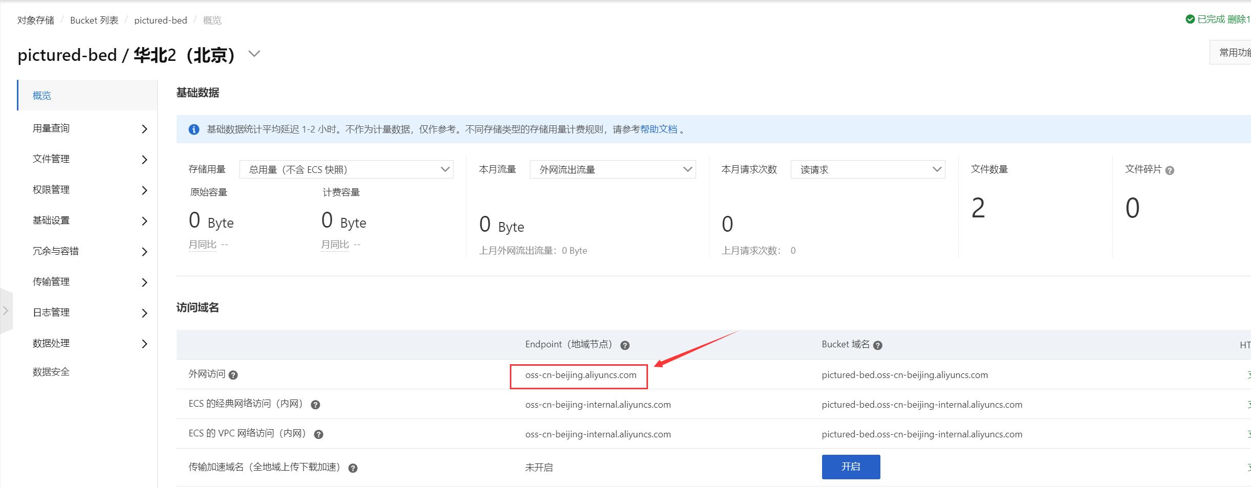The height and width of the screenshot is (488, 1251).
Task: Select 概览 in the sidebar
Action: [x=87, y=95]
